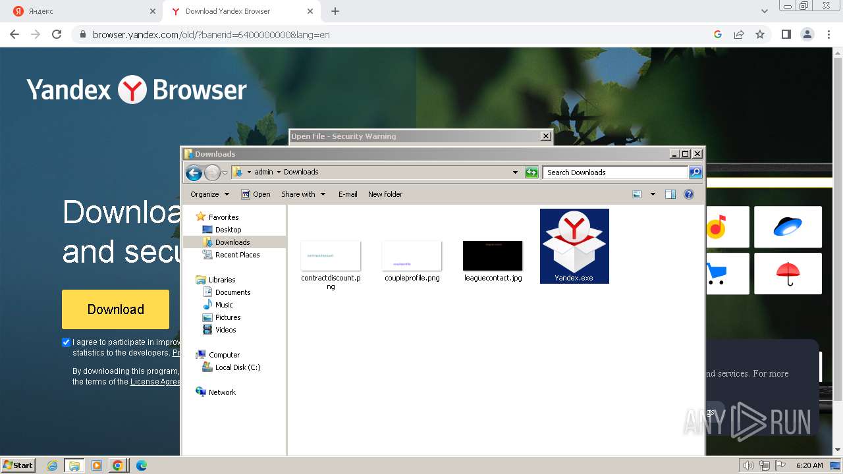This screenshot has height=474, width=843.
Task: Open Videos library
Action: [225, 330]
